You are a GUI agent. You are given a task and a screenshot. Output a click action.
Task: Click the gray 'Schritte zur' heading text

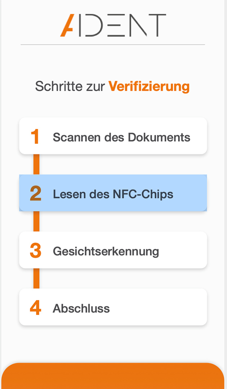tap(70, 86)
